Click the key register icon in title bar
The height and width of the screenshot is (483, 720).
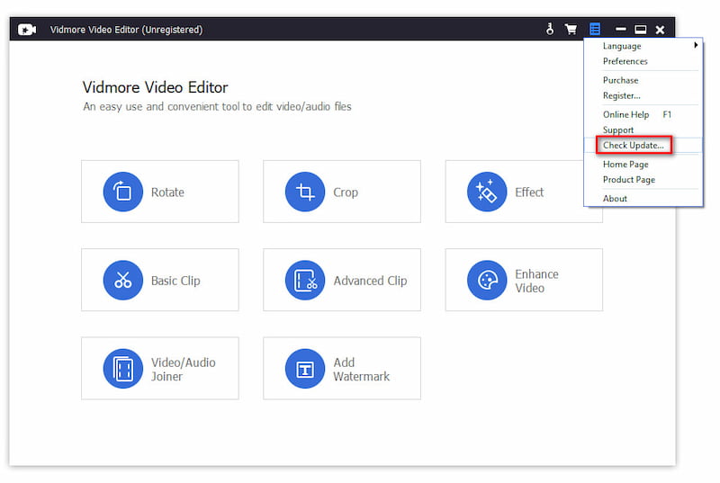point(550,30)
